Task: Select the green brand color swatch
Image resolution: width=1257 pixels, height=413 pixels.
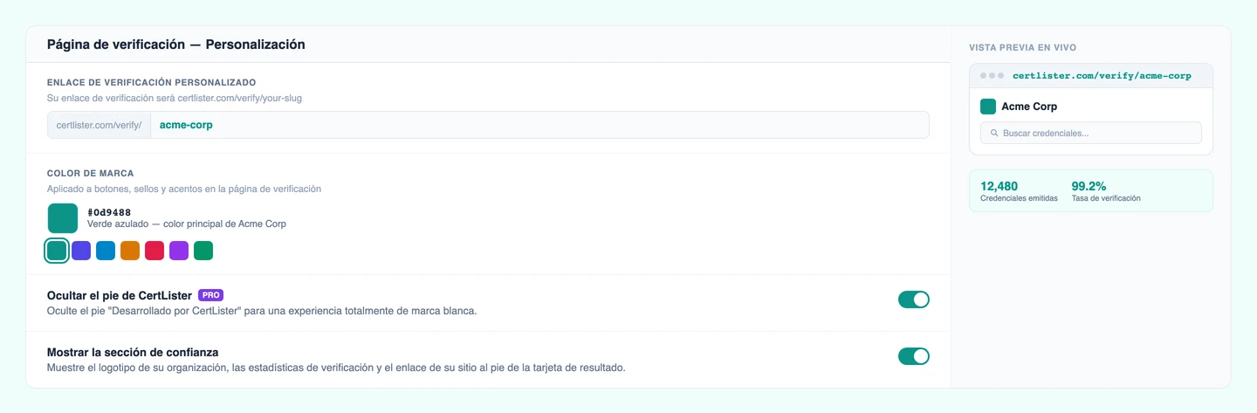Action: pyautogui.click(x=203, y=251)
